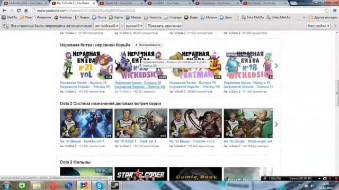The image size is (339, 190).
Task: Switch to the MetaGame YouTube tab
Action: click(217, 3)
